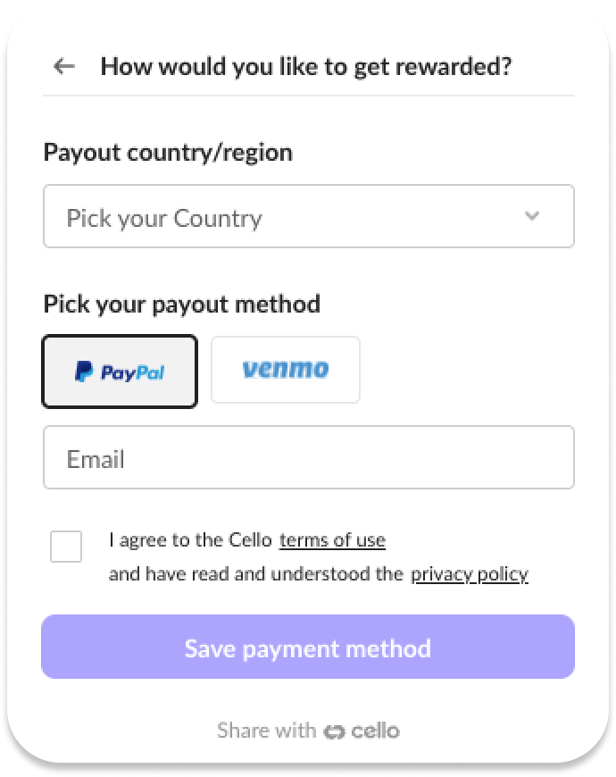Screen dimensions: 616x777
Task: Click the Cello wordmark in footer
Action: (375, 731)
